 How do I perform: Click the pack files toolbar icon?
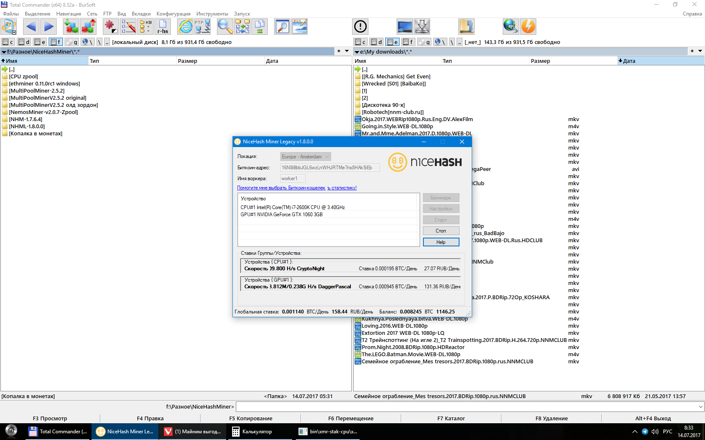pyautogui.click(x=71, y=27)
